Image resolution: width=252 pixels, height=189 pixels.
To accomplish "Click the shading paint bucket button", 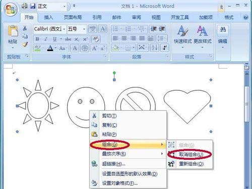I will tap(115, 48).
